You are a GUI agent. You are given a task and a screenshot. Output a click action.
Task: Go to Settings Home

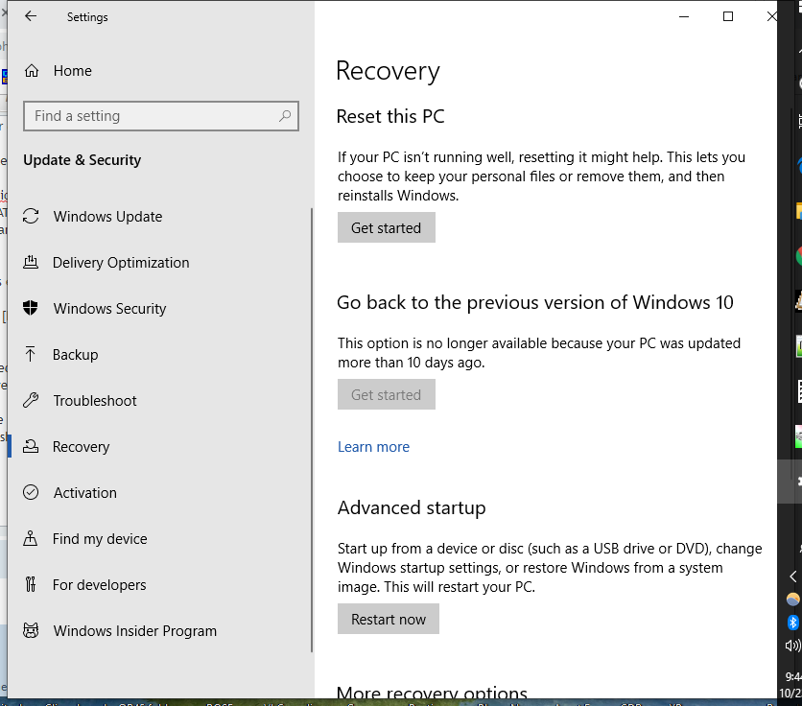coord(73,71)
